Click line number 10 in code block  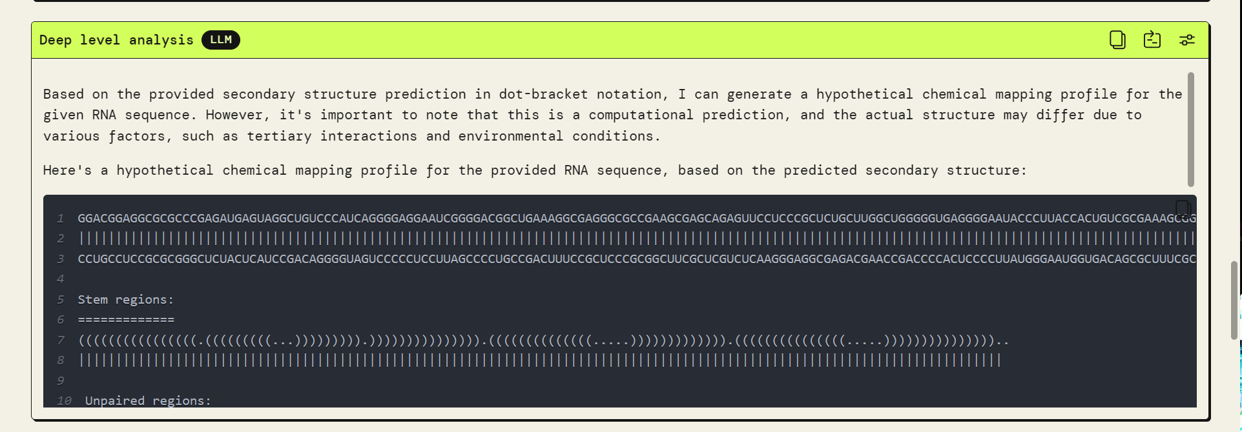pyautogui.click(x=64, y=401)
